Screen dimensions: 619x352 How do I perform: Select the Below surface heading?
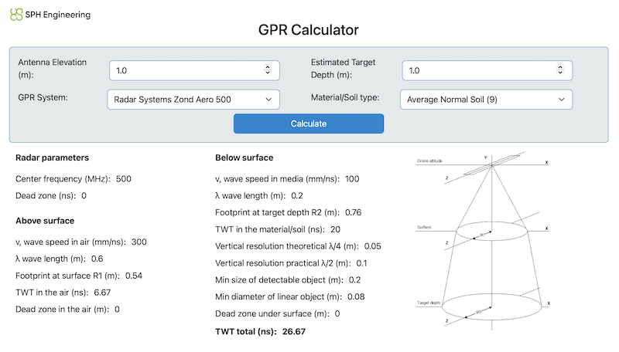pyautogui.click(x=244, y=157)
